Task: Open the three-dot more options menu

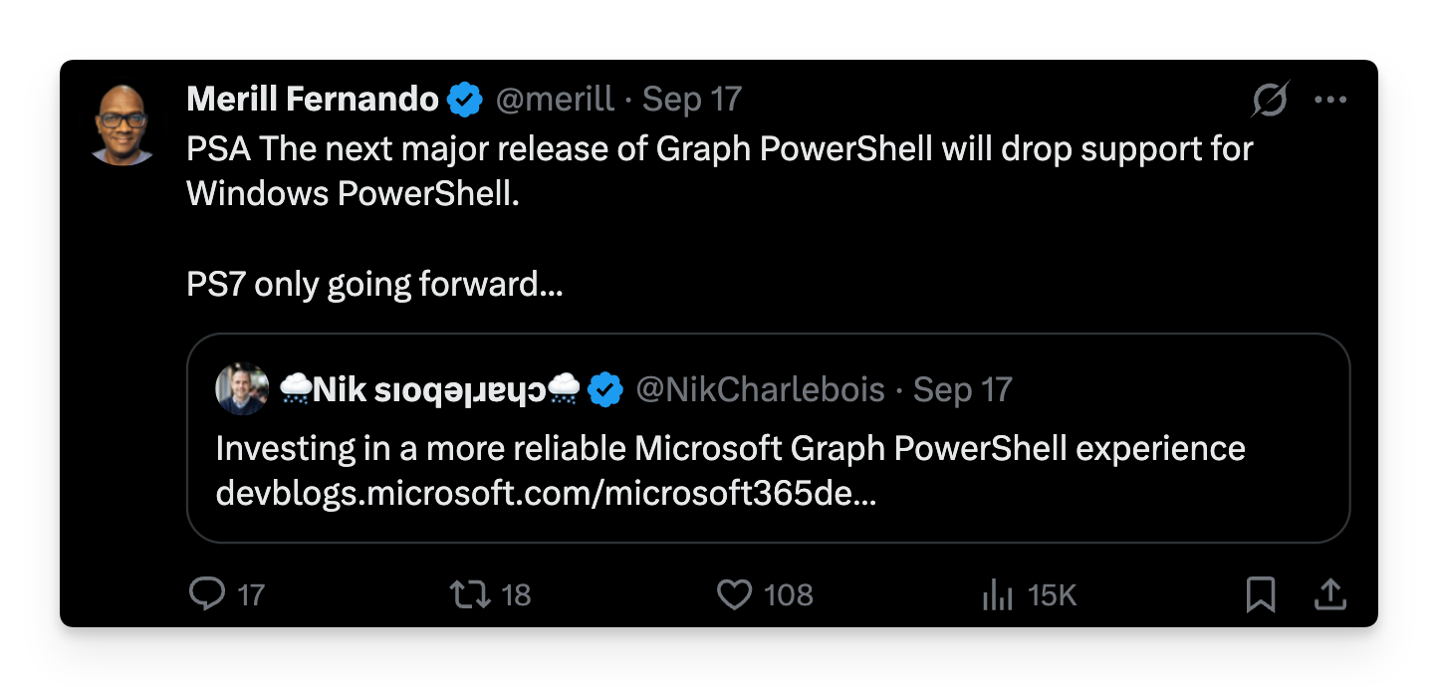Action: (x=1330, y=99)
